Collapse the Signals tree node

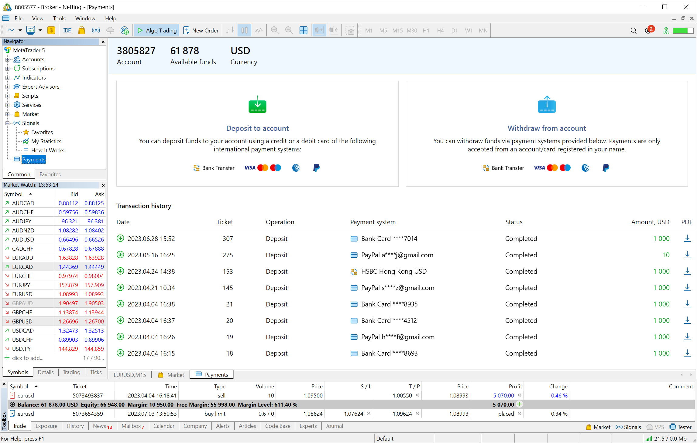pyautogui.click(x=8, y=123)
